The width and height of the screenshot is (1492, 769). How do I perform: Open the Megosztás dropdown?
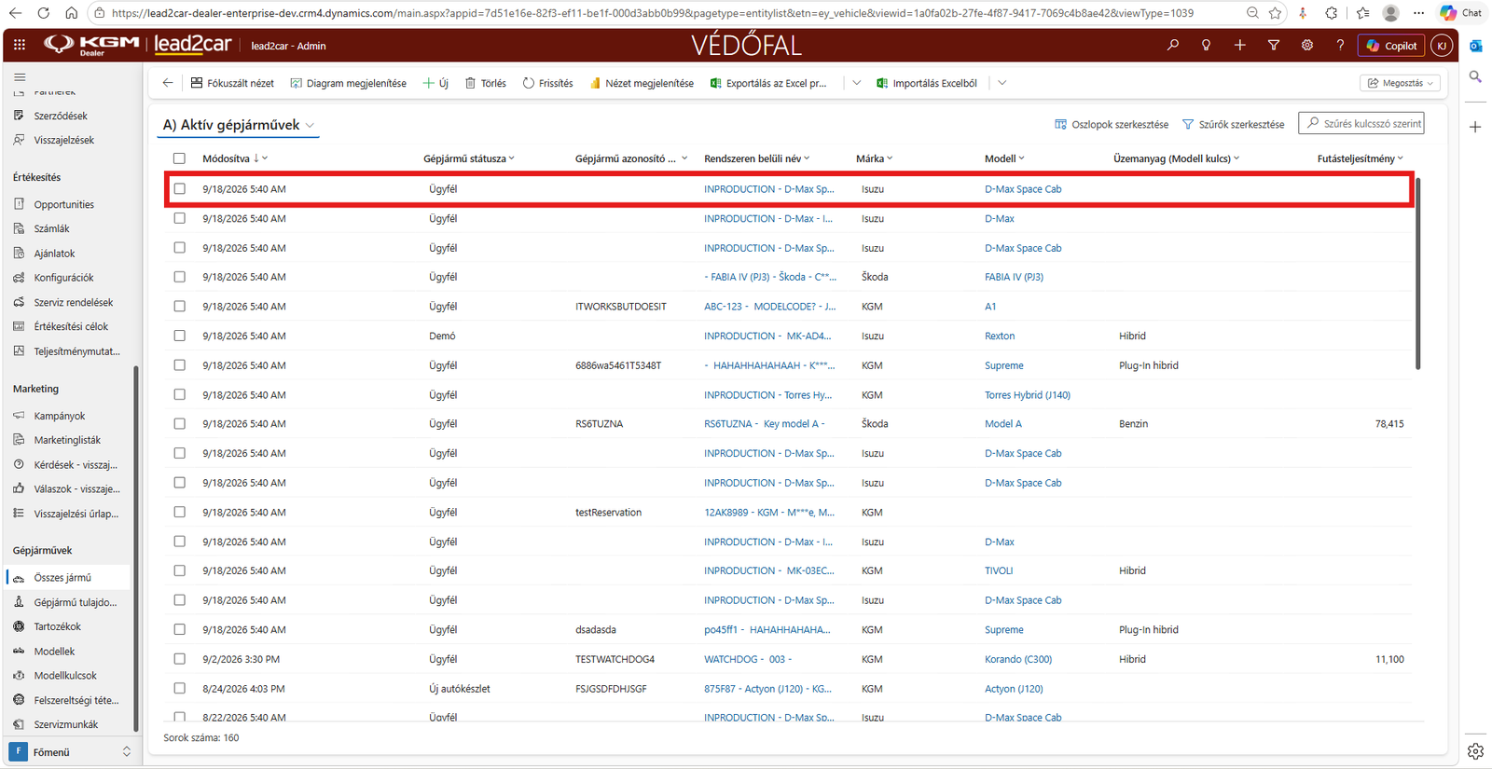coord(1400,83)
